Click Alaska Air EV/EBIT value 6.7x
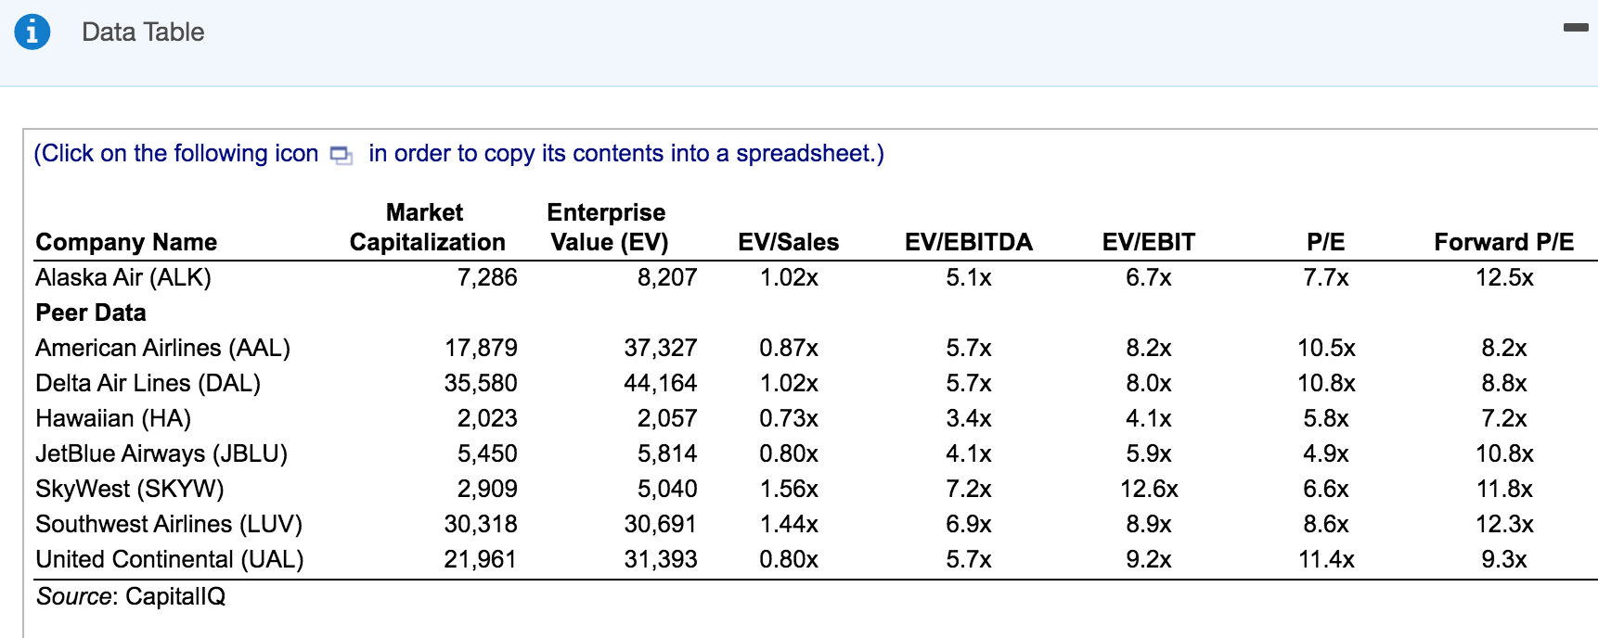 (x=1149, y=277)
